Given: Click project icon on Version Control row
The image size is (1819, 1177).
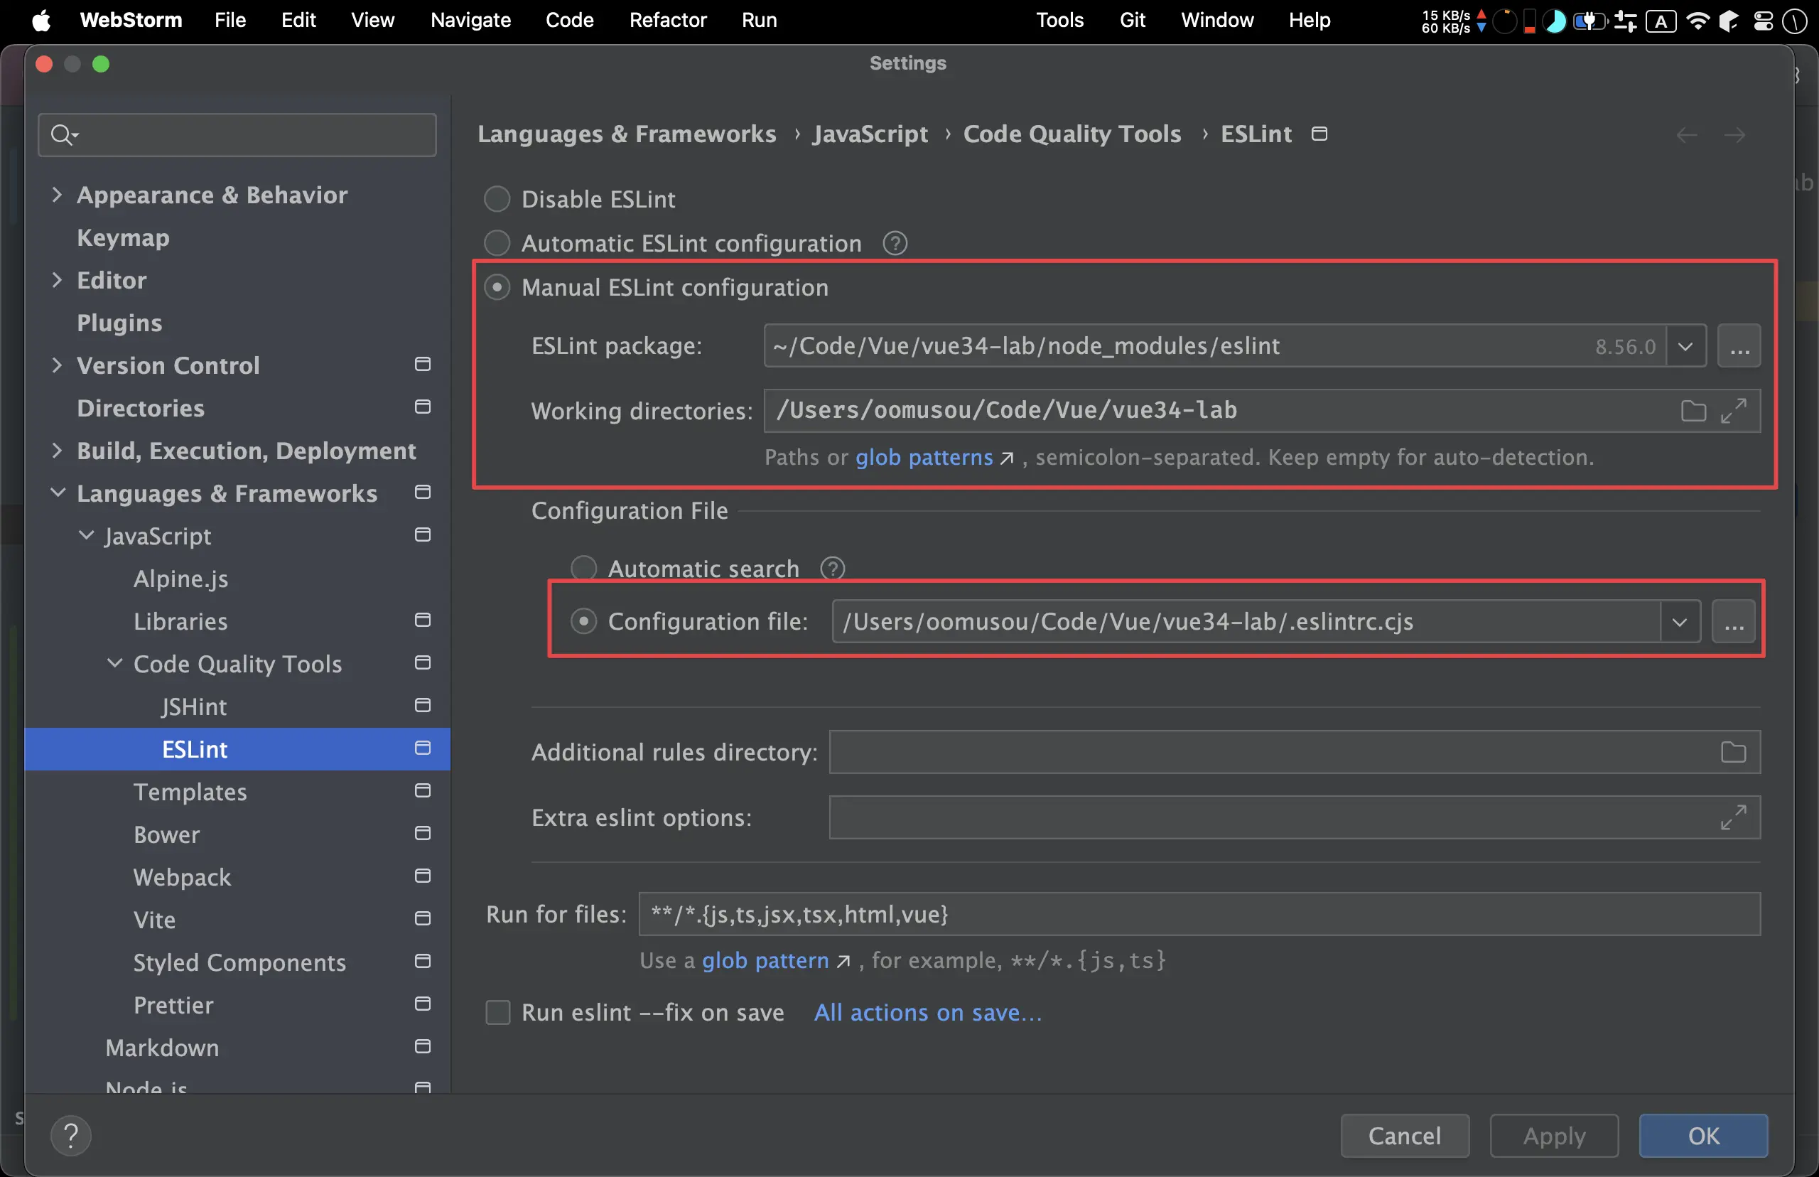Looking at the screenshot, I should pyautogui.click(x=423, y=365).
